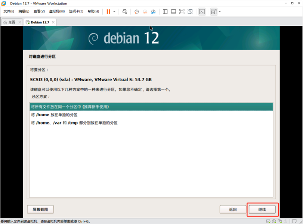Select 将所有文件放在同一个分区中 option
Viewport: 303px width, 224px height.
point(151,107)
